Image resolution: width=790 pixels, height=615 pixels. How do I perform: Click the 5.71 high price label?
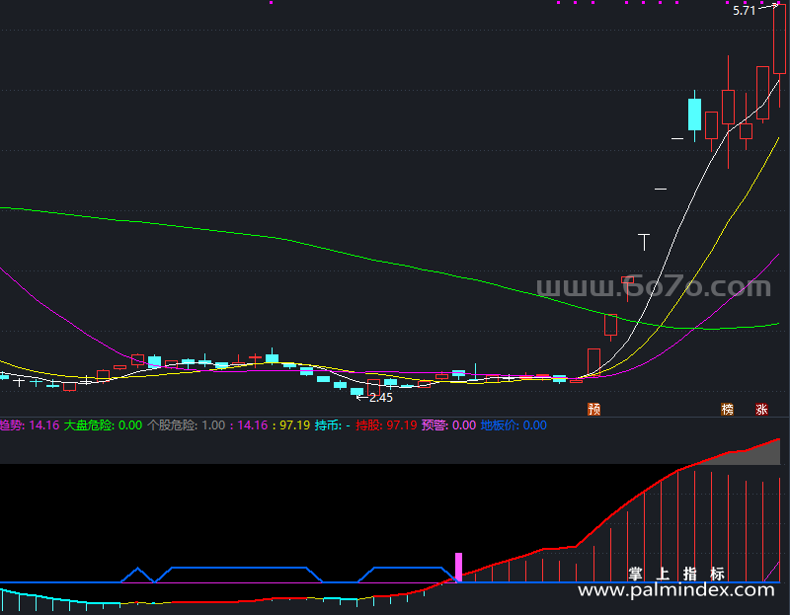[745, 11]
